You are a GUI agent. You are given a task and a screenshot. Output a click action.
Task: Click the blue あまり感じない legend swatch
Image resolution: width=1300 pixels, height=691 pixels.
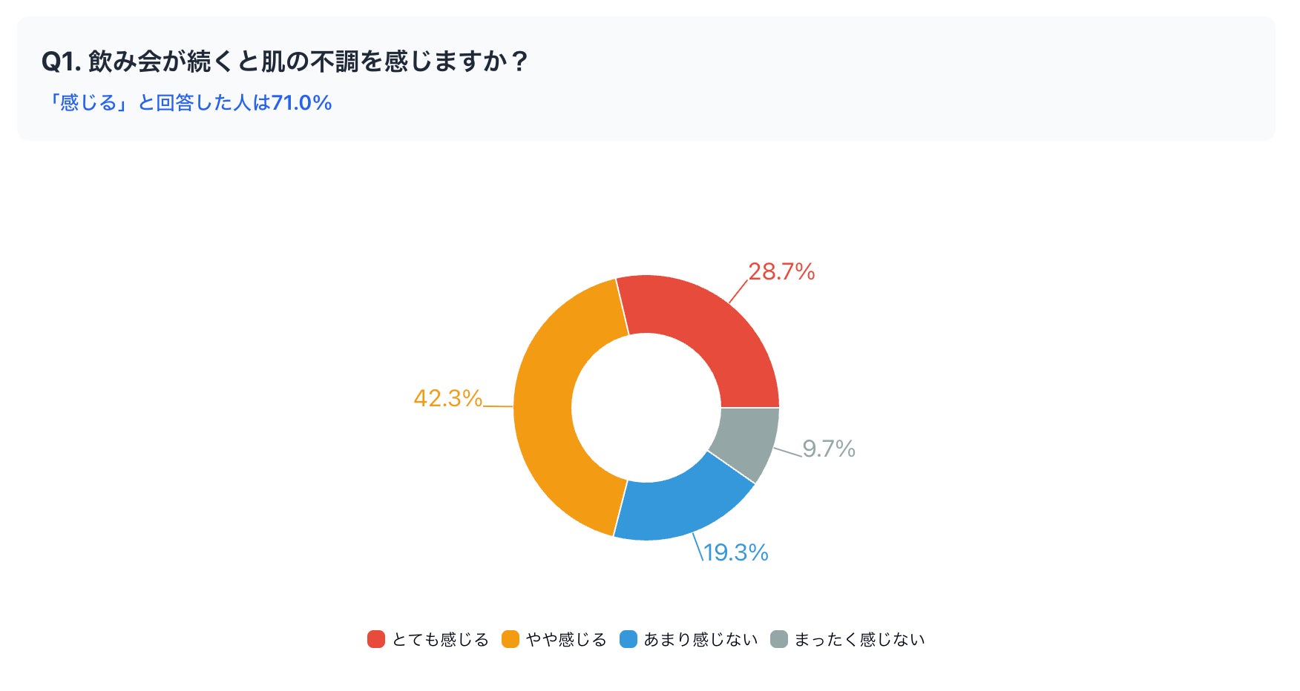coord(628,639)
